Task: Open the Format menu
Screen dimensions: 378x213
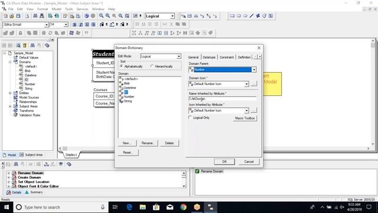Action: (x=43, y=9)
